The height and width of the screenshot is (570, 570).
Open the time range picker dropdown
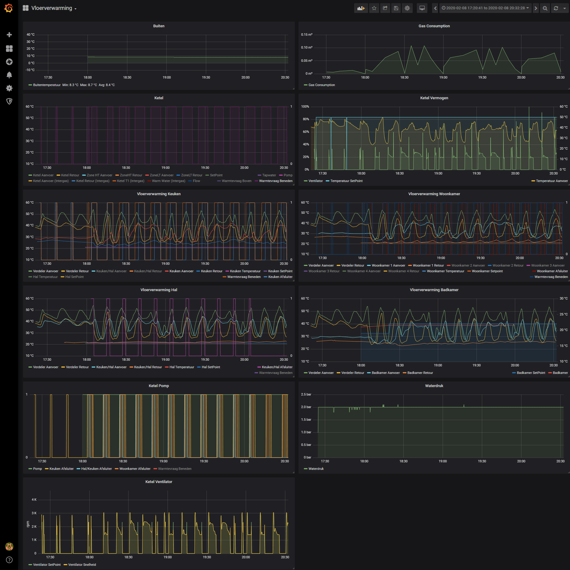coord(485,8)
